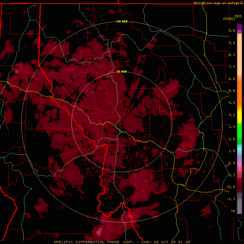Click the 6.6 legend value
This screenshot has width=244, height=244.
(232, 79)
